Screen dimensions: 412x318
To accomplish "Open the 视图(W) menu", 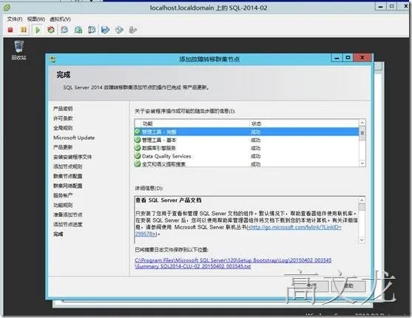I will pos(36,19).
